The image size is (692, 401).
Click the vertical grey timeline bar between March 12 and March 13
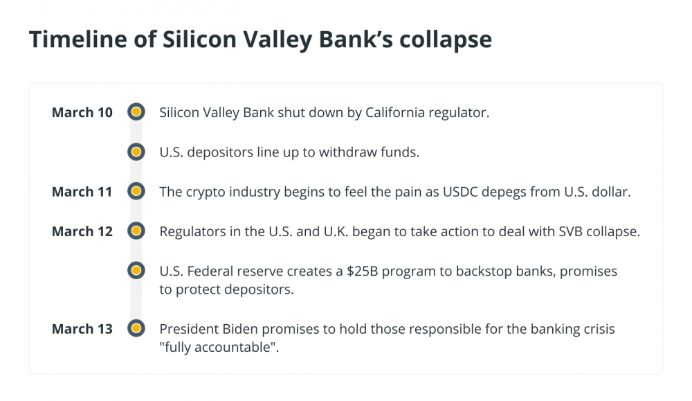tap(136, 299)
